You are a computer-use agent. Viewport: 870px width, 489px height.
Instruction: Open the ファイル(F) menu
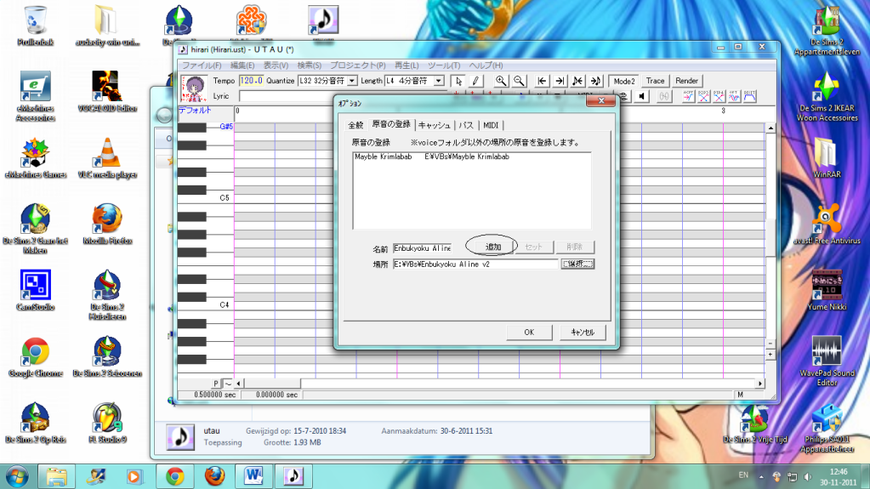click(x=202, y=65)
